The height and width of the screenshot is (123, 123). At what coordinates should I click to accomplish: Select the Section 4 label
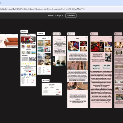click(71, 34)
